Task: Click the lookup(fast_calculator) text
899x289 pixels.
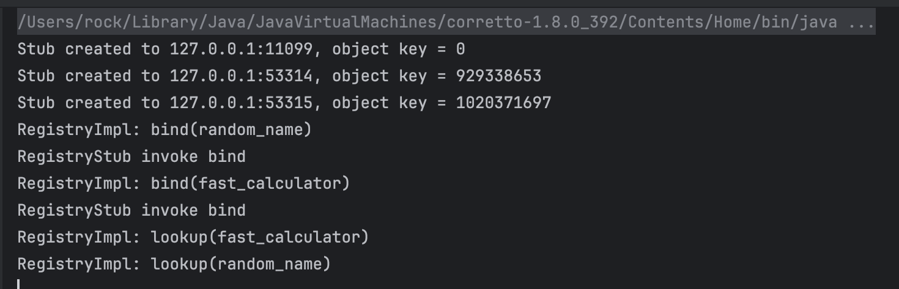Action: (260, 238)
